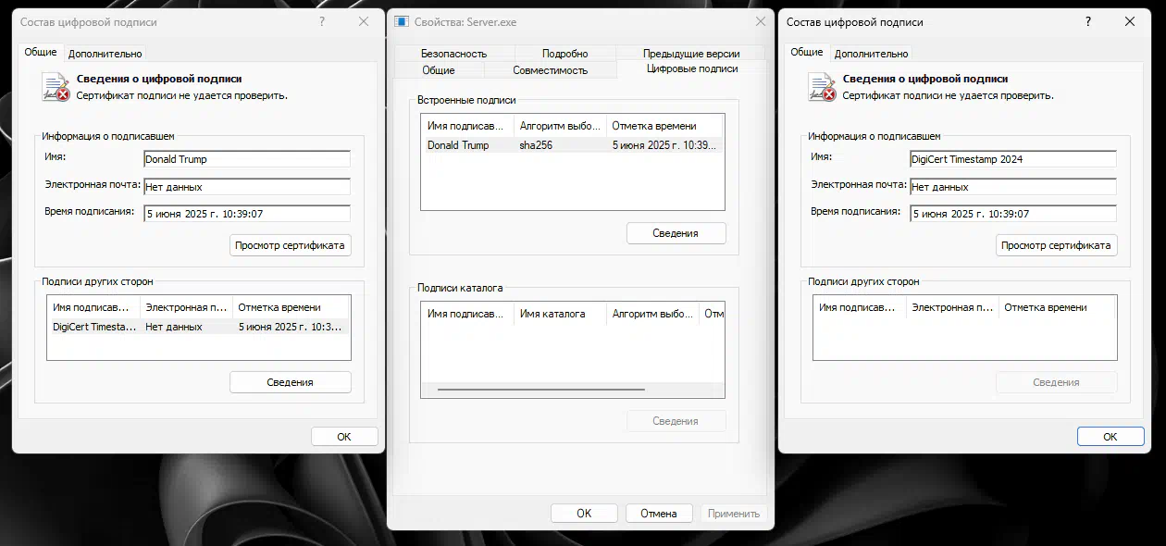Viewport: 1166px width, 546px height.
Task: Click Отметка времени header in right dialog list
Action: [x=1057, y=307]
